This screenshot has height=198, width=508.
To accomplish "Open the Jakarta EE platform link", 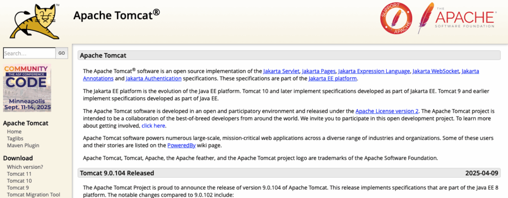I will pos(332,78).
